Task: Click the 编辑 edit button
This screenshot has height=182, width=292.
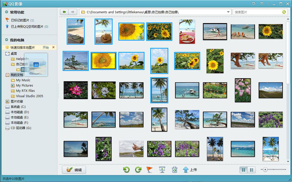Action: pyautogui.click(x=74, y=170)
